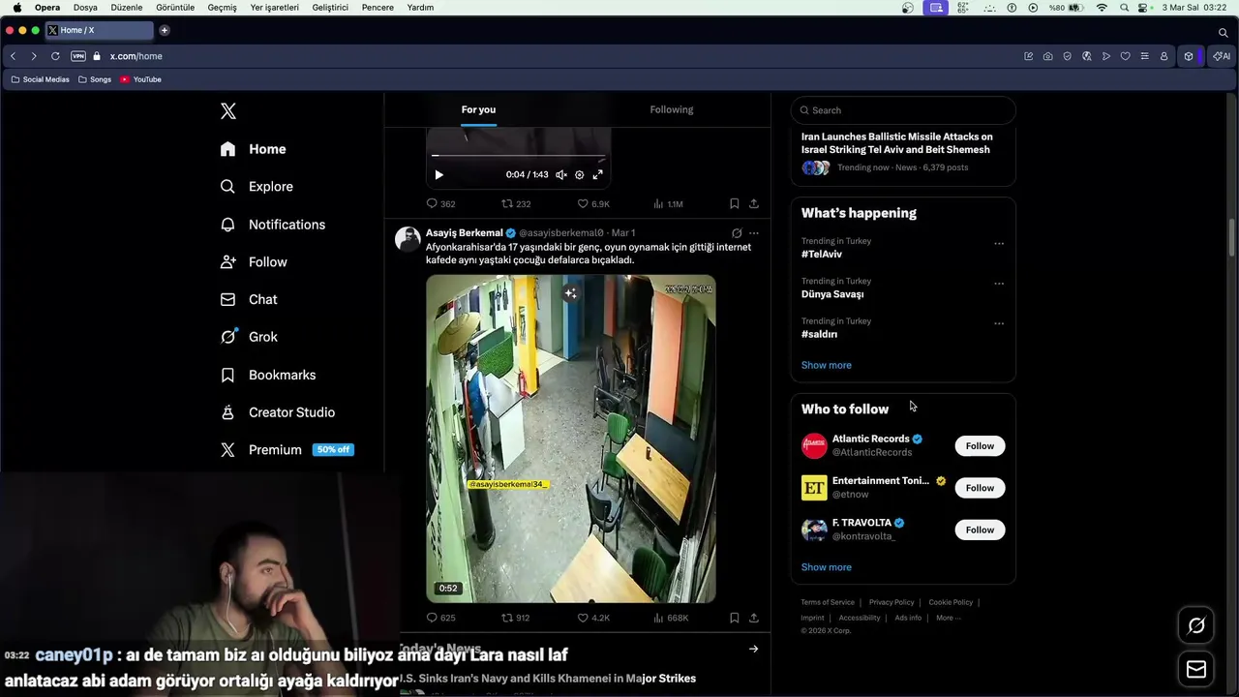This screenshot has width=1239, height=697.
Task: Show more under What's happening
Action: point(827,365)
